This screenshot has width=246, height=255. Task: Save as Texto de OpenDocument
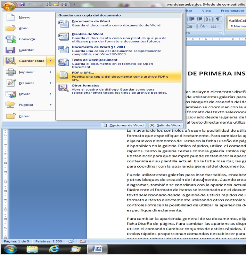[118, 63]
